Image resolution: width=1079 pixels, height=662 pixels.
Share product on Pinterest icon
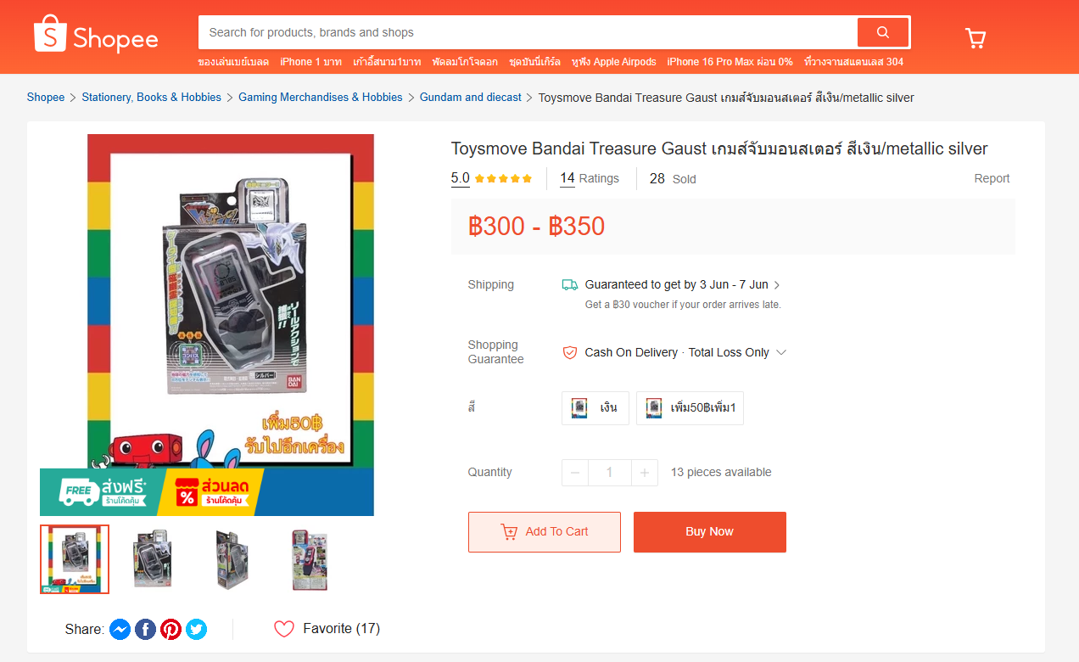[x=171, y=629]
